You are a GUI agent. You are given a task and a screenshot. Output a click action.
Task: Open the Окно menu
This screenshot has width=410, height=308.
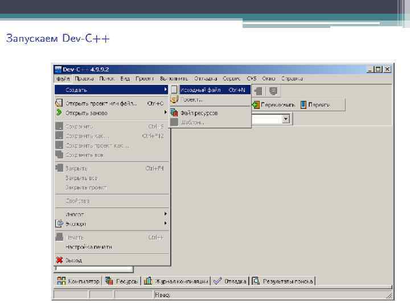pos(269,79)
